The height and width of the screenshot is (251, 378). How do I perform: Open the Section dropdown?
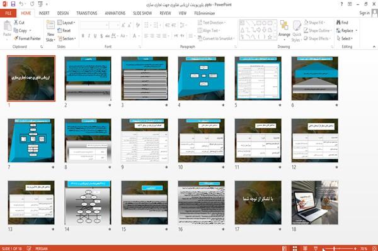(67, 38)
